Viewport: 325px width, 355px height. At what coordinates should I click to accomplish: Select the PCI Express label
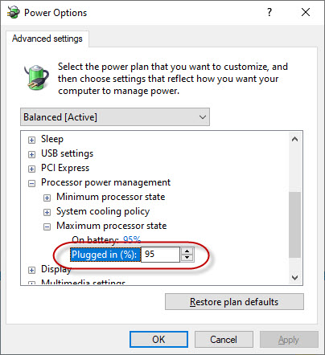[x=65, y=168]
